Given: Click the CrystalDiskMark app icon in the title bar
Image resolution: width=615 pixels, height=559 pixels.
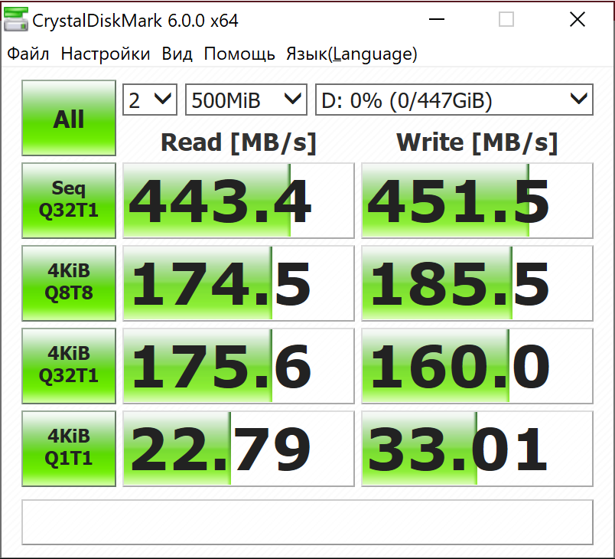Looking at the screenshot, I should point(16,20).
